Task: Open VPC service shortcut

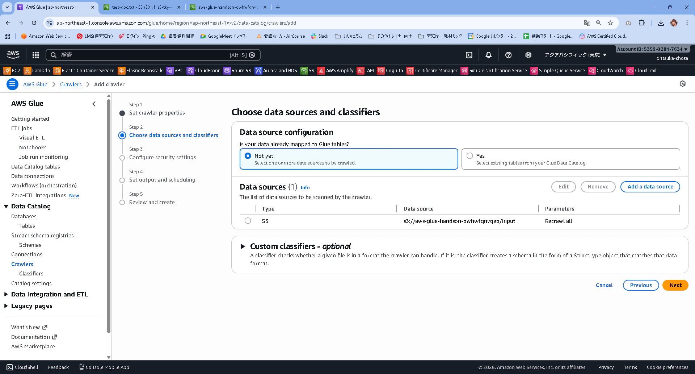Action: tap(175, 71)
